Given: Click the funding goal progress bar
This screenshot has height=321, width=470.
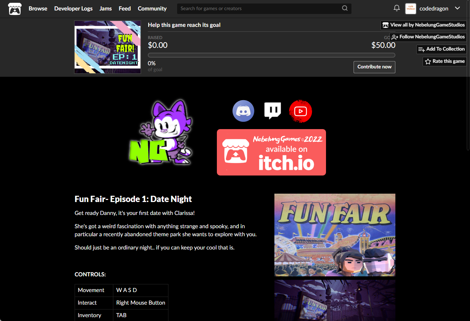Looking at the screenshot, I should 271,55.
